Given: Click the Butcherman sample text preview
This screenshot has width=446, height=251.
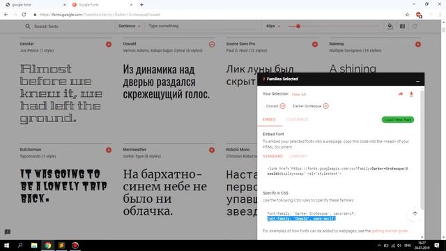Looking at the screenshot, I should click(x=63, y=186).
